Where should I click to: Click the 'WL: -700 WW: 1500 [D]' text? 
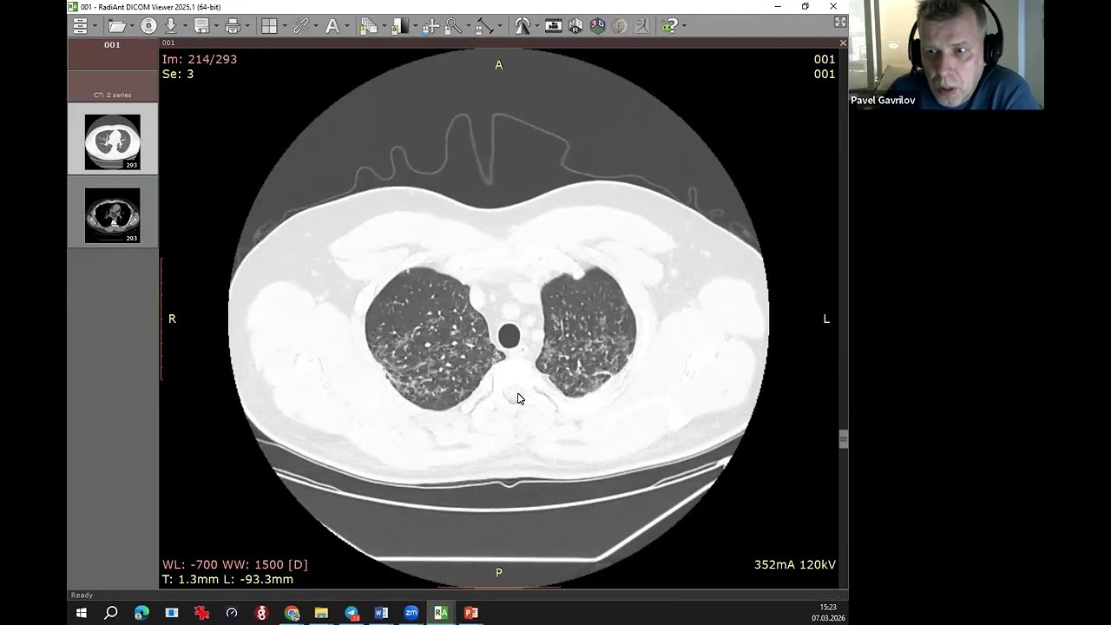tap(235, 564)
